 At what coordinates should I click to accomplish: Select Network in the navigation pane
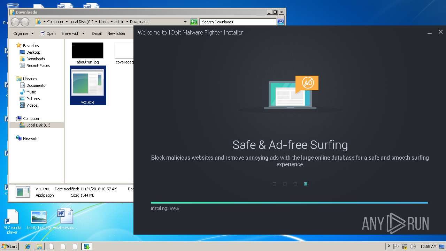[x=30, y=138]
